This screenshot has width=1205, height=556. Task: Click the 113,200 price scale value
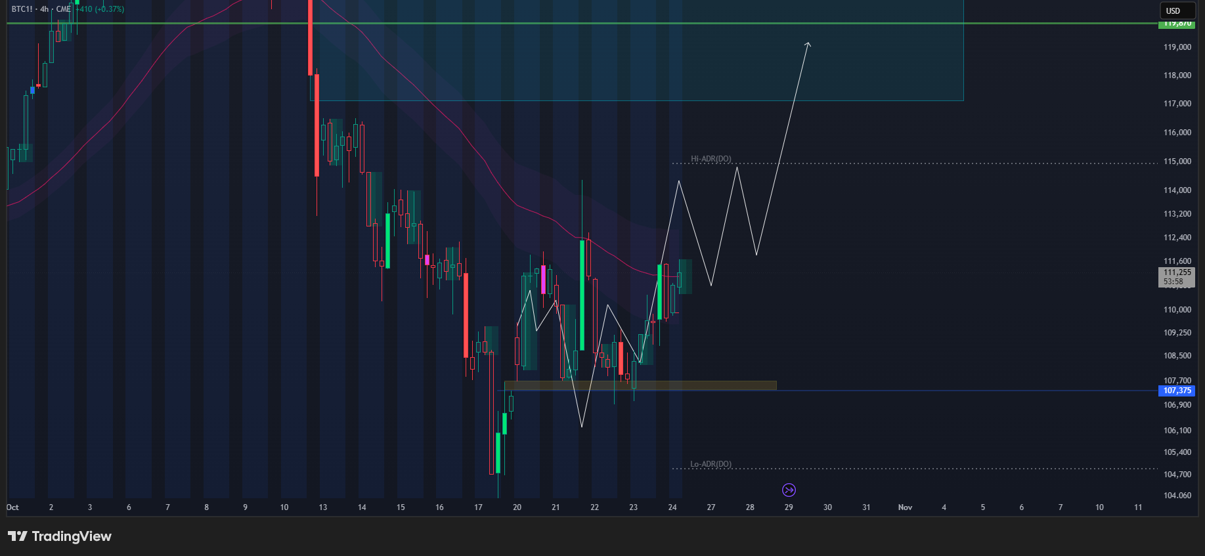click(x=1177, y=214)
